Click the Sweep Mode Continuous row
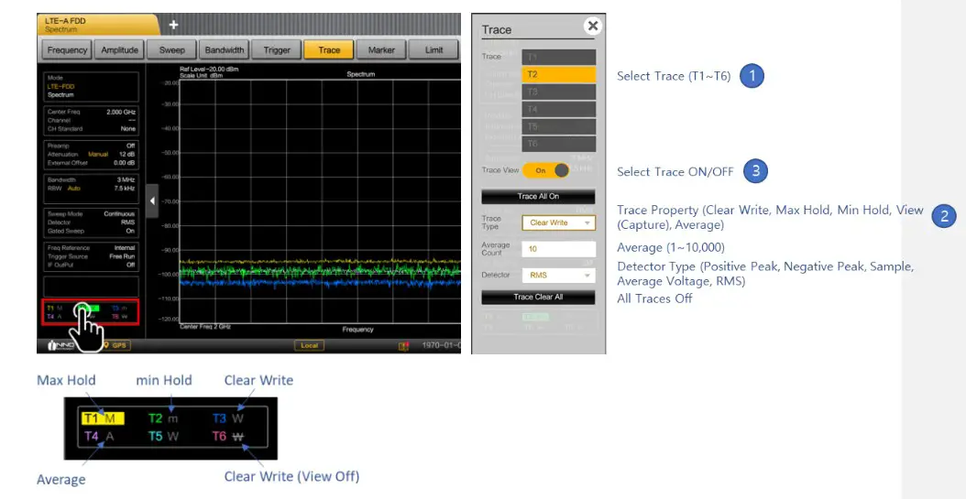Viewport: 966px width, 499px height. pos(91,213)
